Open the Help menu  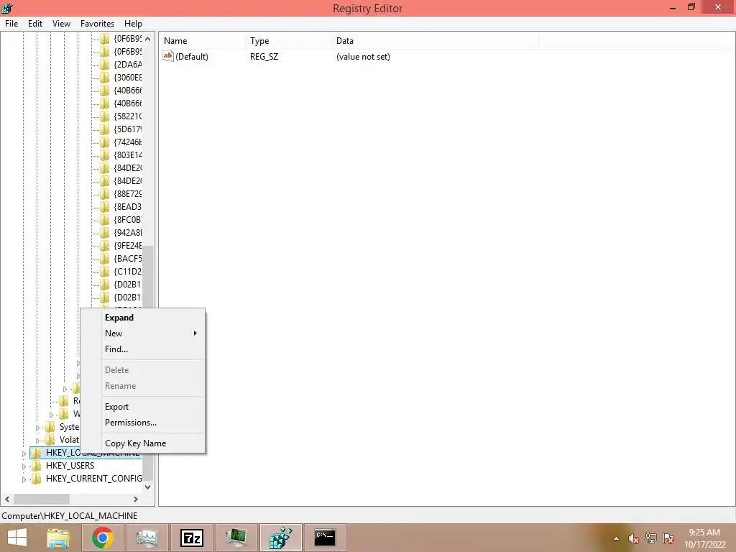coord(133,24)
